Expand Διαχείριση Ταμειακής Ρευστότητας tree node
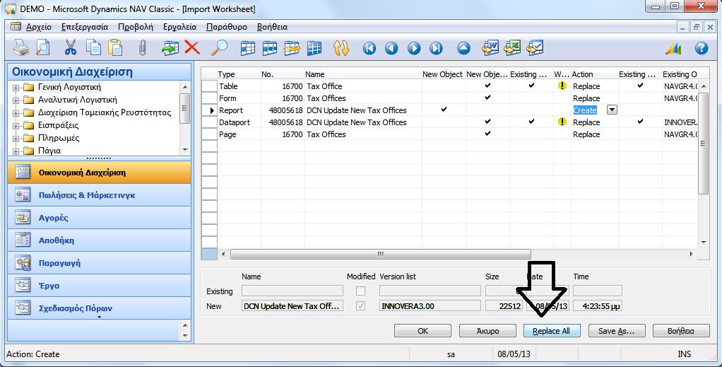Image resolution: width=722 pixels, height=367 pixels. tap(16, 113)
